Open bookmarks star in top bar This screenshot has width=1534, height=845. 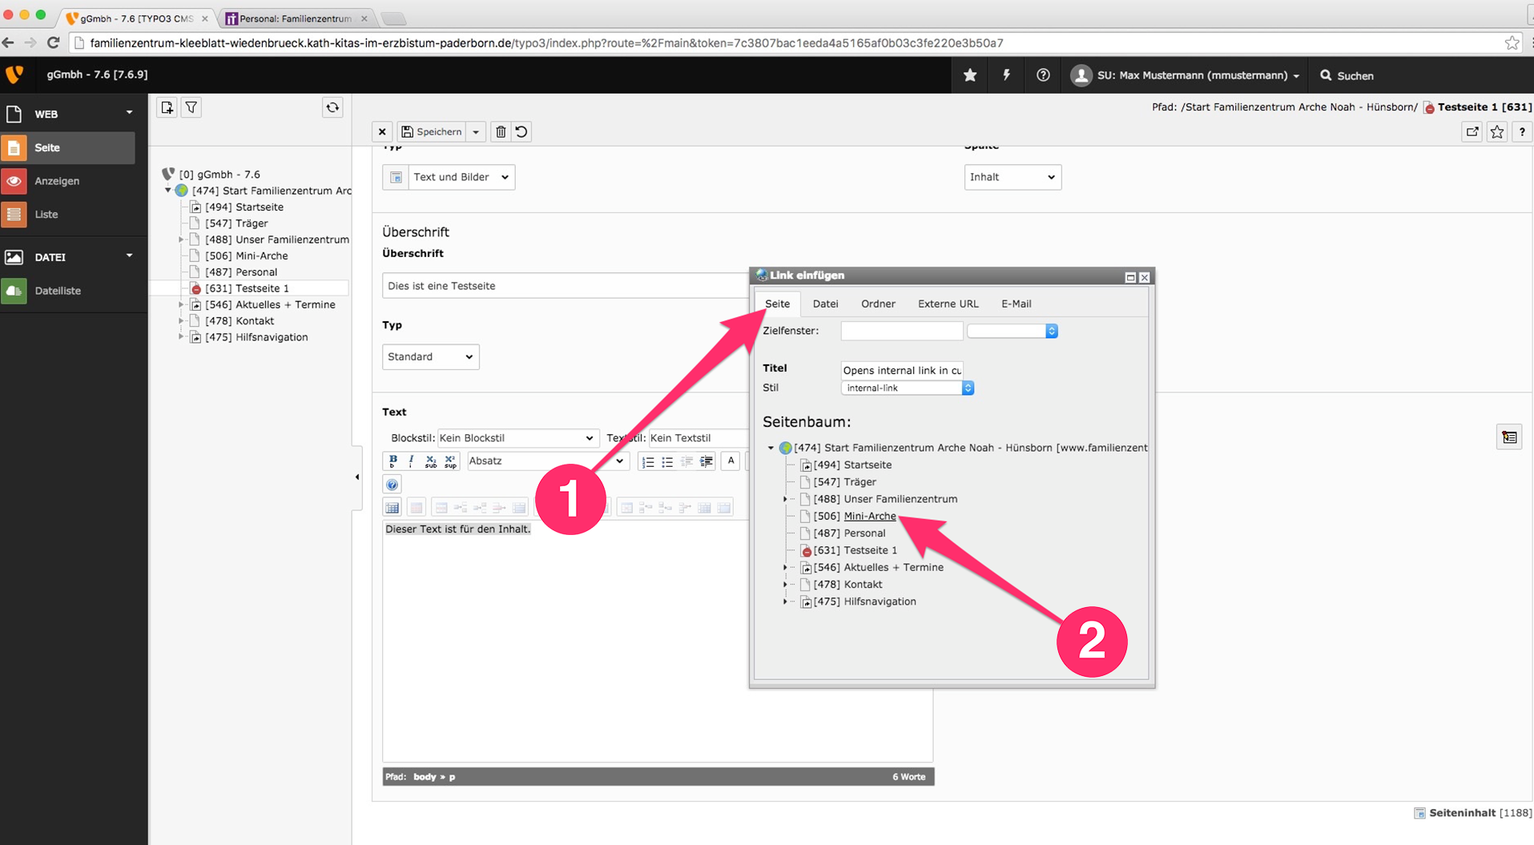(x=970, y=75)
